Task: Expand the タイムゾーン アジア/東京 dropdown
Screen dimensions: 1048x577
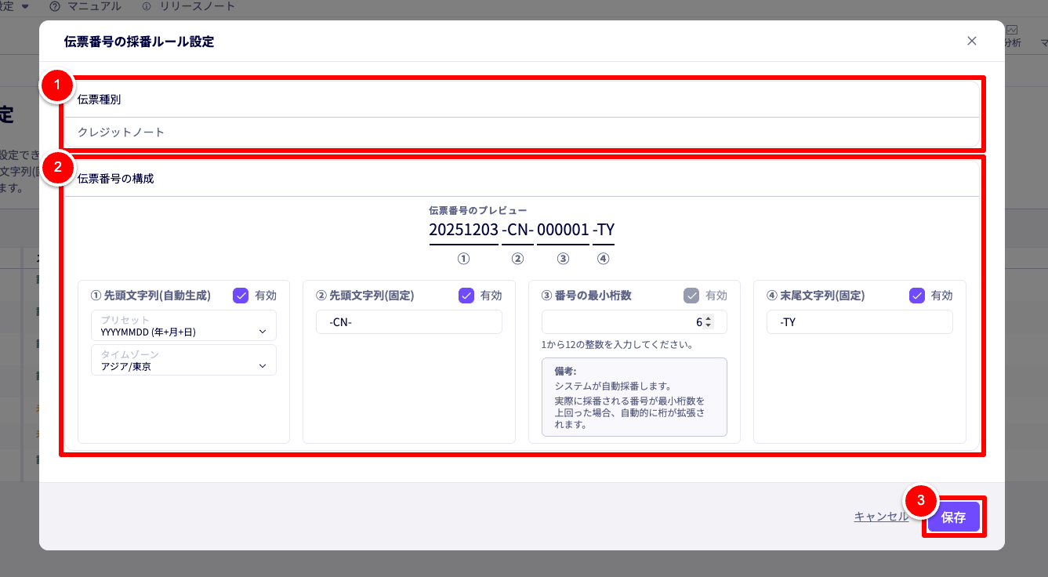Action: (x=183, y=360)
